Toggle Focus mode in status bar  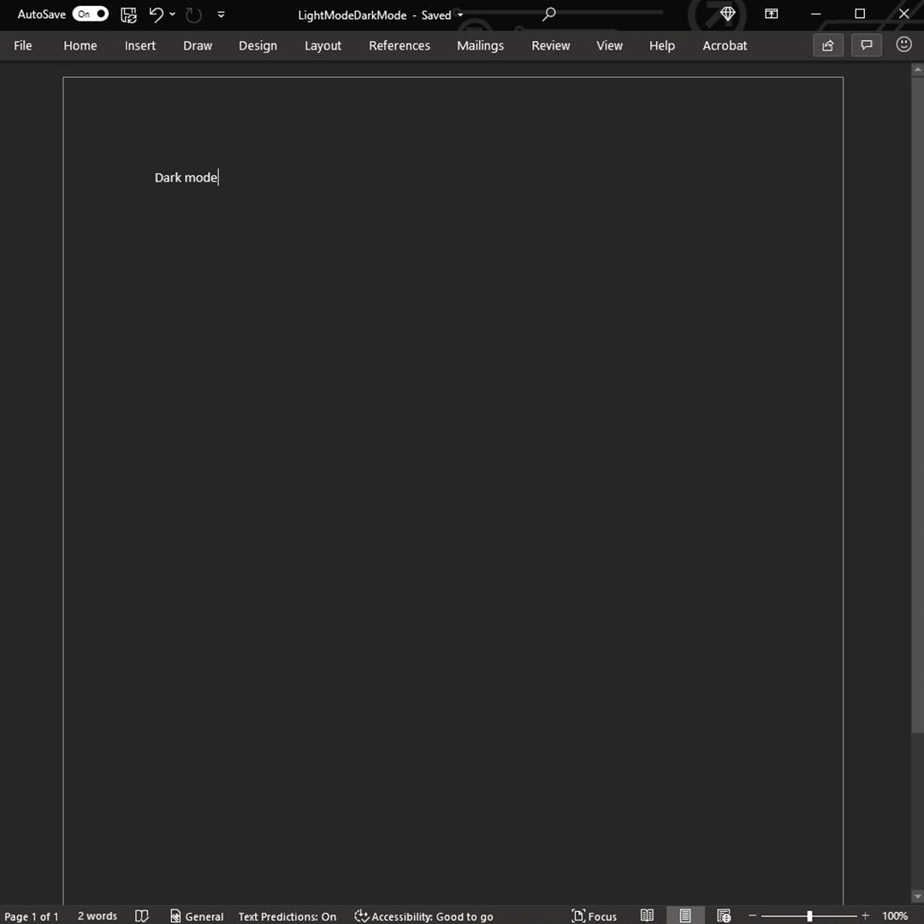click(594, 915)
